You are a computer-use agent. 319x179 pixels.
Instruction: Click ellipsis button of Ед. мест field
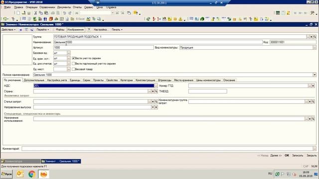[69, 69]
